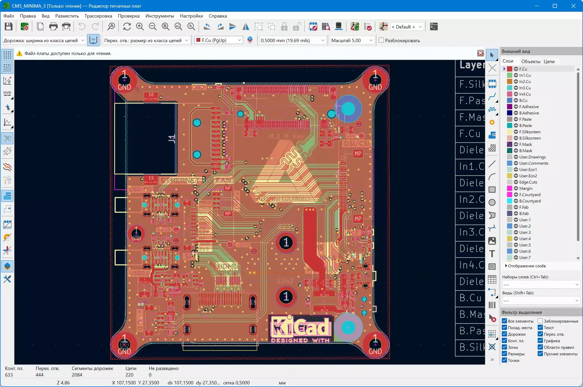Close the read-only warning bar

coord(480,53)
